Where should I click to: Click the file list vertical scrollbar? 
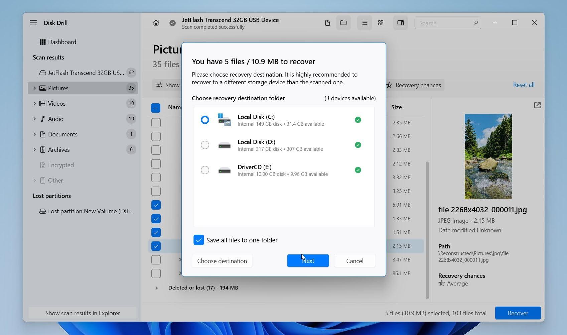[x=427, y=230]
